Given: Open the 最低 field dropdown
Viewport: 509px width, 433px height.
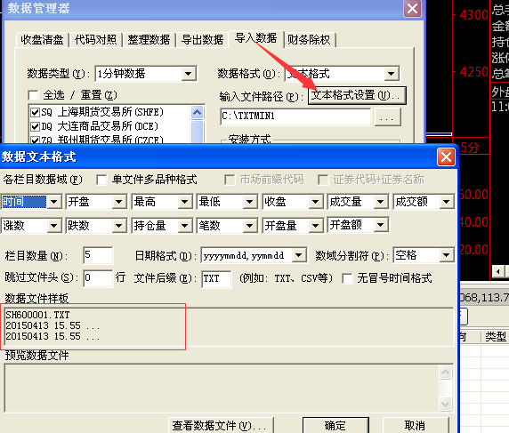Looking at the screenshot, I should (x=250, y=202).
